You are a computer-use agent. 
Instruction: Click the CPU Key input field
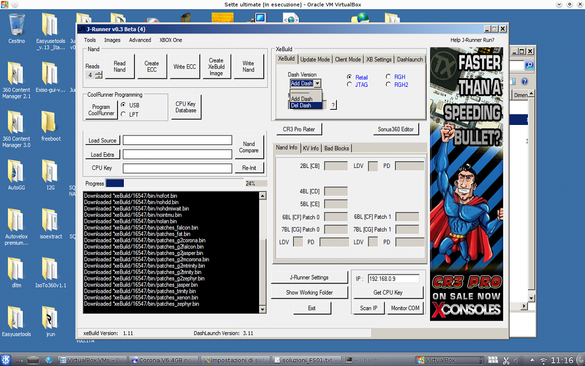pyautogui.click(x=177, y=168)
